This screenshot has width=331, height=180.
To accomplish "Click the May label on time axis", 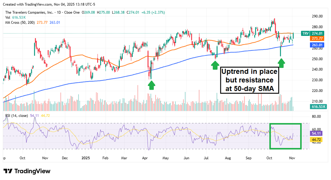I will coord(166,158).
